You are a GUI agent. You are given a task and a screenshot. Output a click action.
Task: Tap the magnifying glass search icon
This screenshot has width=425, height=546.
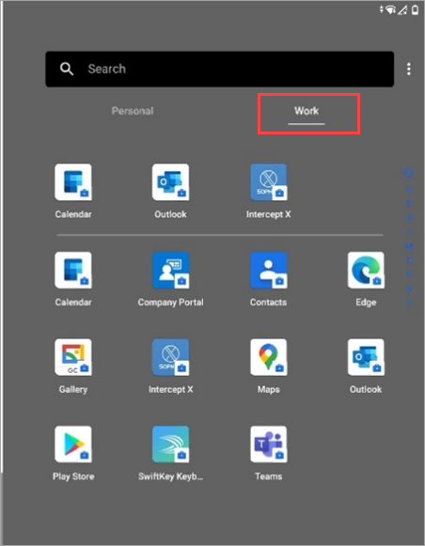(x=67, y=69)
